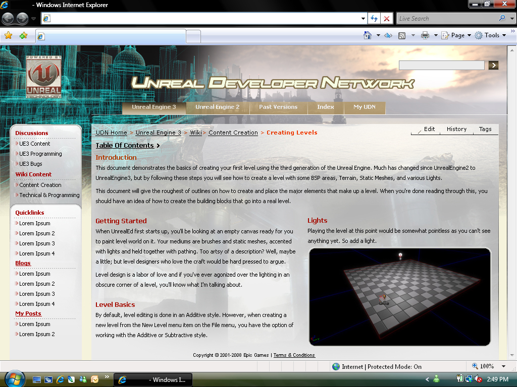Click the Add to Favorites icon
The height and width of the screenshot is (387, 517).
click(x=23, y=36)
